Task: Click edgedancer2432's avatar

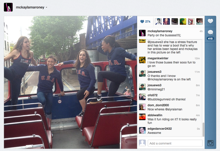Action: [x=142, y=130]
